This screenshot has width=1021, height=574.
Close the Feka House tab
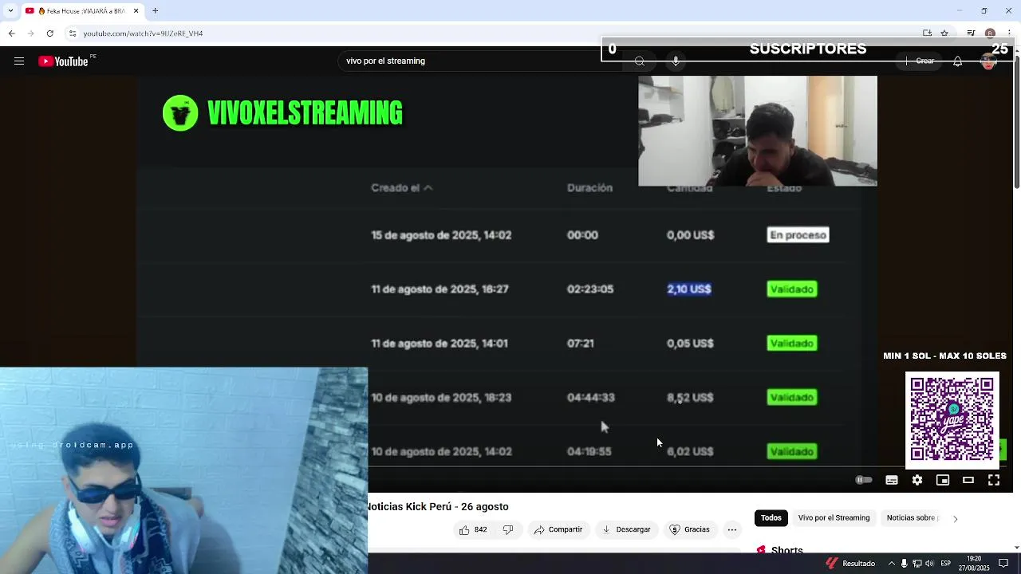coord(136,11)
